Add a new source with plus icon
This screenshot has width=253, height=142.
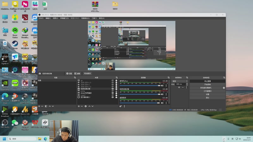click(x=79, y=106)
